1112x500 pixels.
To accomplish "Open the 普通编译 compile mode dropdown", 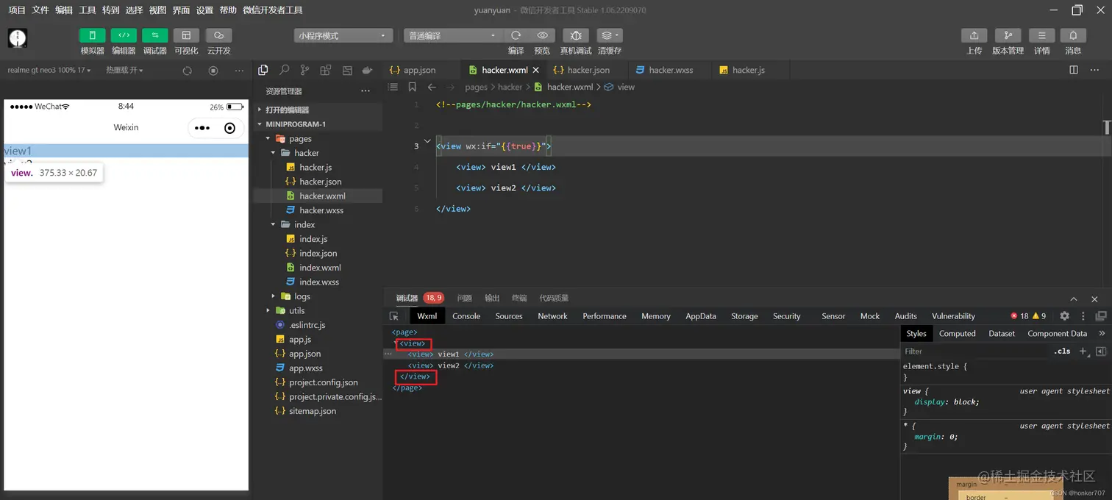I will (x=452, y=35).
